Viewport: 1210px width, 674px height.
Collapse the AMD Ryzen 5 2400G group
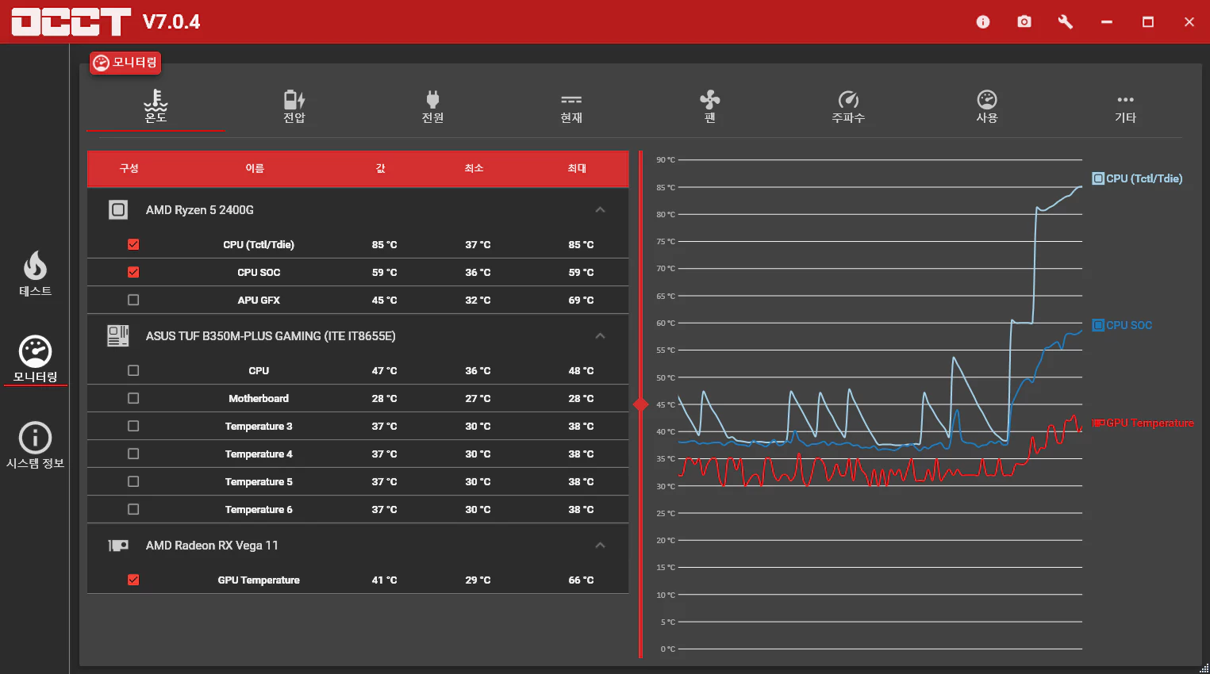[600, 210]
